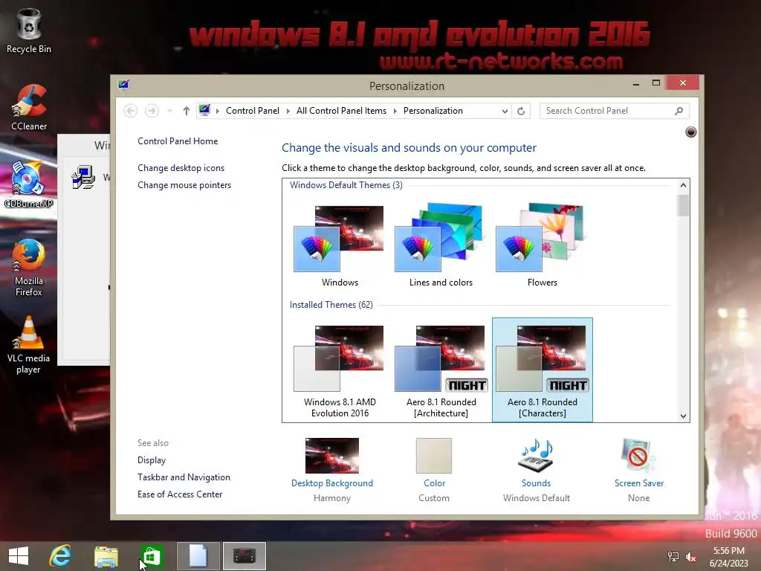Open Ease of Access Center link

(x=180, y=494)
